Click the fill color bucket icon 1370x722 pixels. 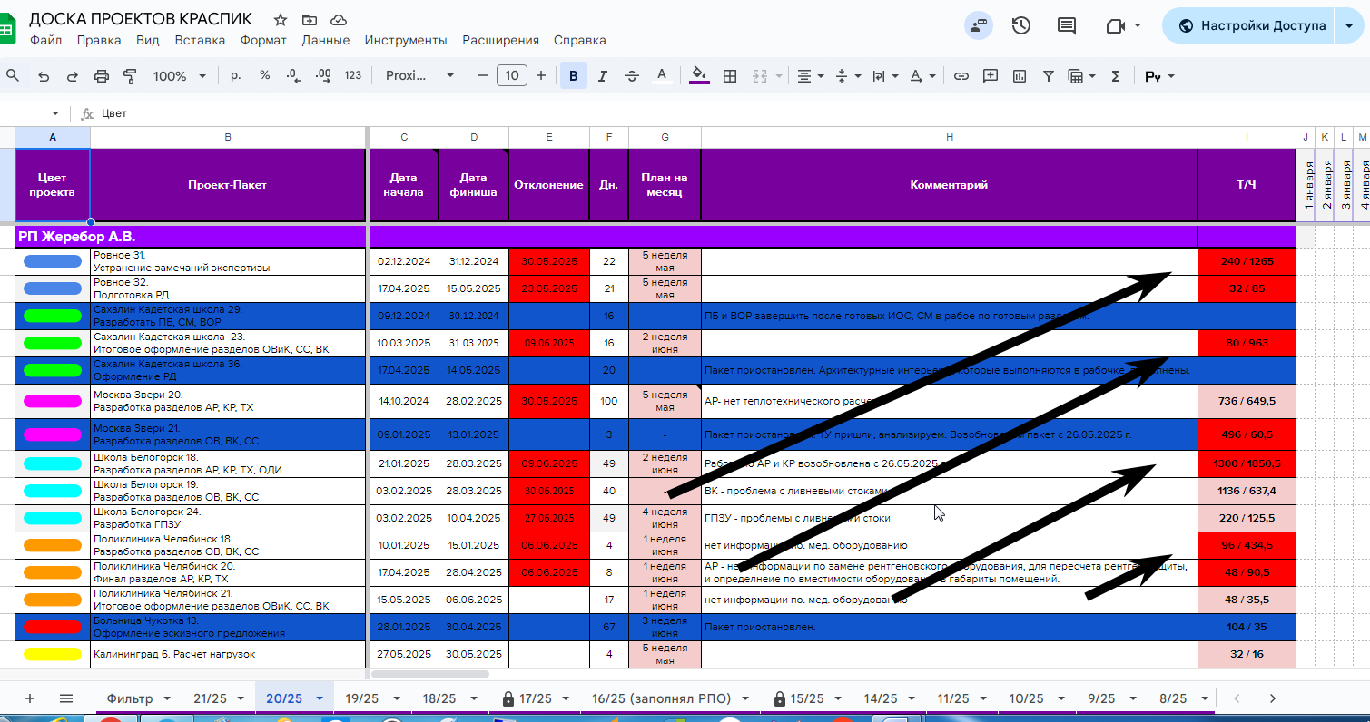click(x=698, y=75)
